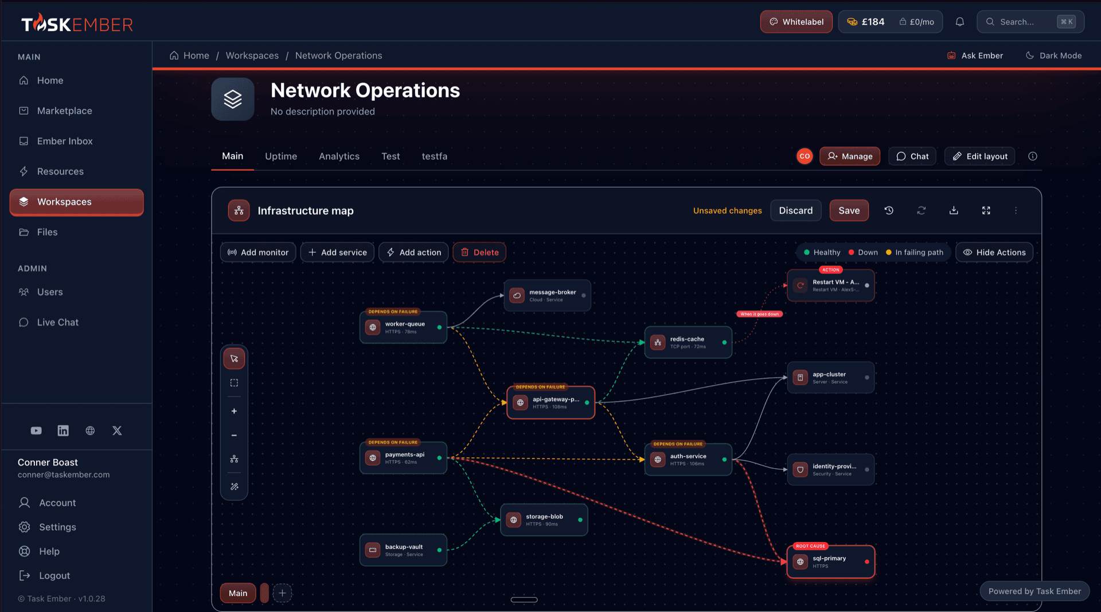Open the infrastructure map history icon
Image resolution: width=1101 pixels, height=612 pixels.
pos(889,210)
